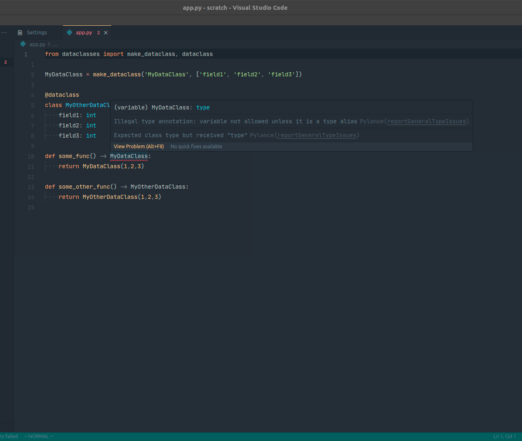Click the document icon on the Settings tab
The height and width of the screenshot is (441, 522).
[20, 32]
